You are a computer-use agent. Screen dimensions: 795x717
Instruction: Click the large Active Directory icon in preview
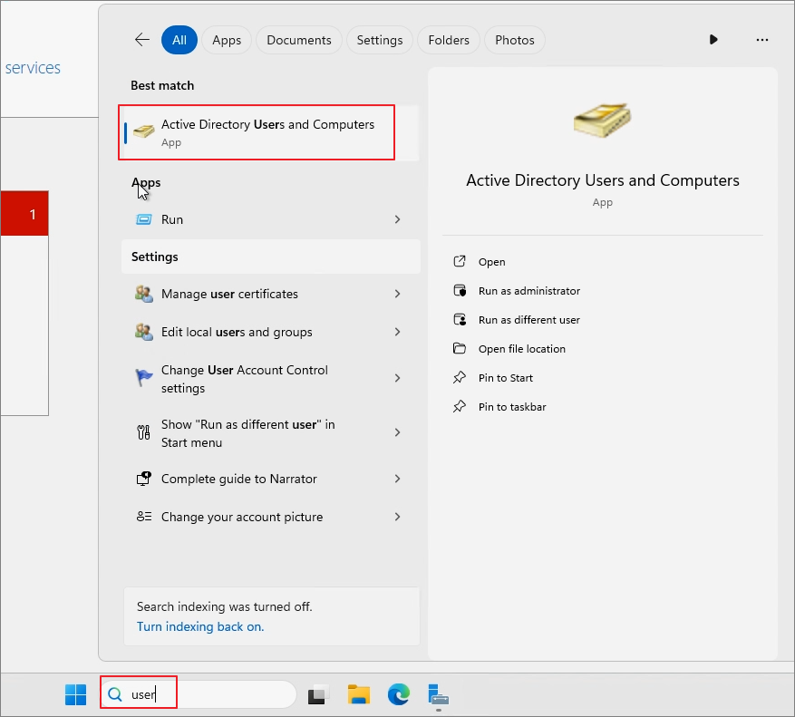click(x=602, y=121)
